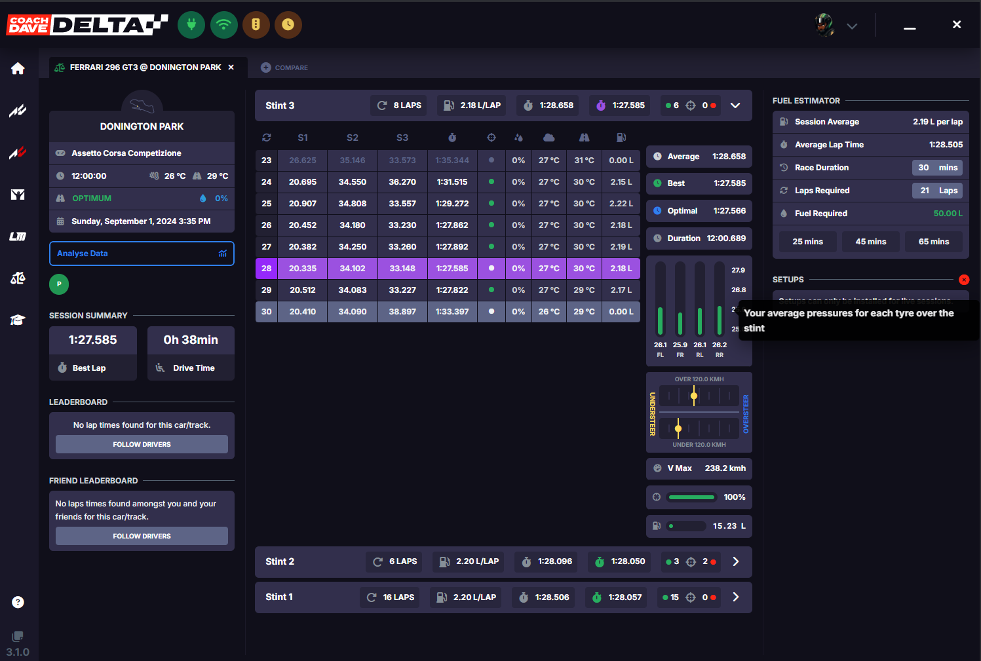Open the profile dropdown chevron
The height and width of the screenshot is (661, 981).
pos(852,26)
